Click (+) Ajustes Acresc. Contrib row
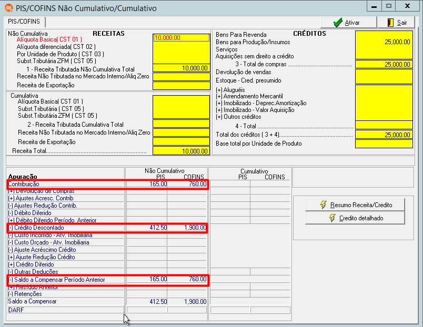This screenshot has height=327, width=423. (41, 198)
